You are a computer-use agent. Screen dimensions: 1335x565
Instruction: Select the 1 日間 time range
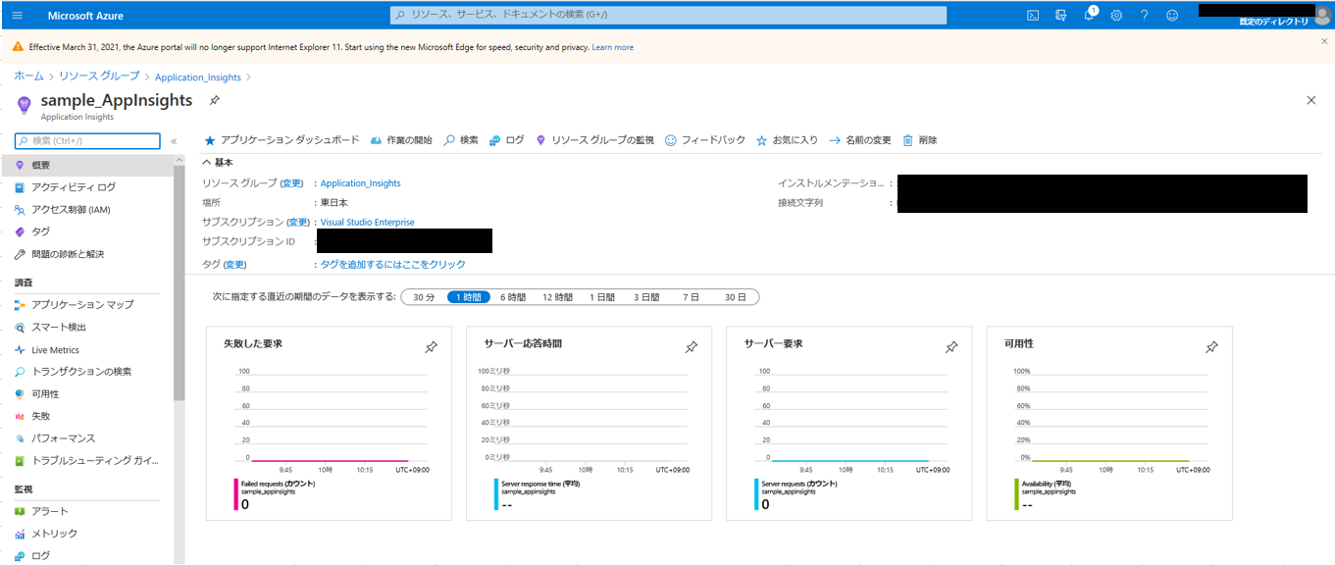point(602,297)
